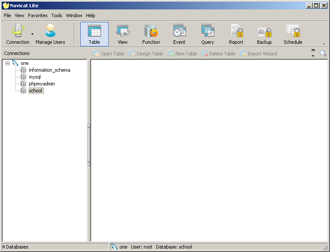Open the Window menu
This screenshot has height=252, width=330.
click(74, 15)
